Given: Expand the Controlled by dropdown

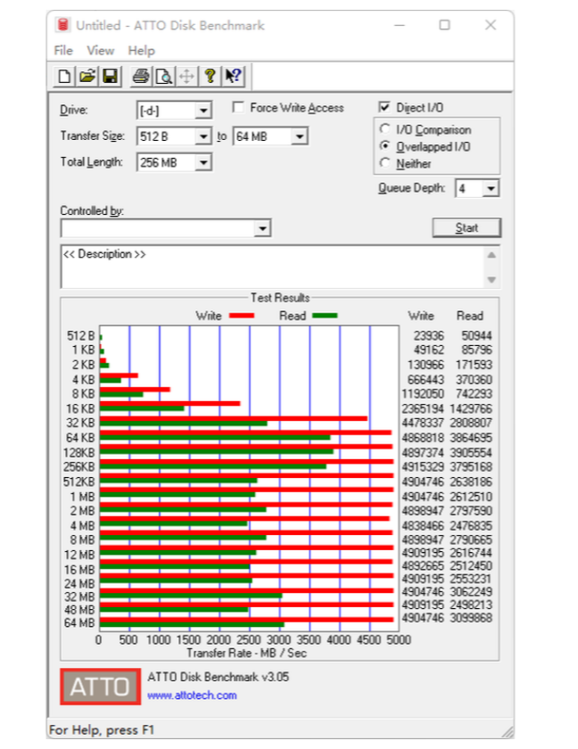Looking at the screenshot, I should 262,228.
